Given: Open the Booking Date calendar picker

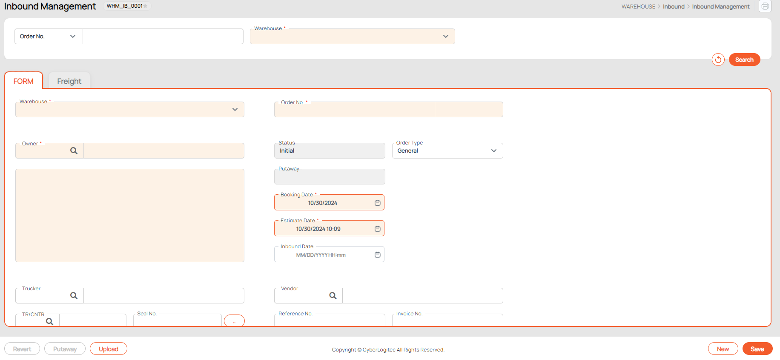Looking at the screenshot, I should 377,203.
